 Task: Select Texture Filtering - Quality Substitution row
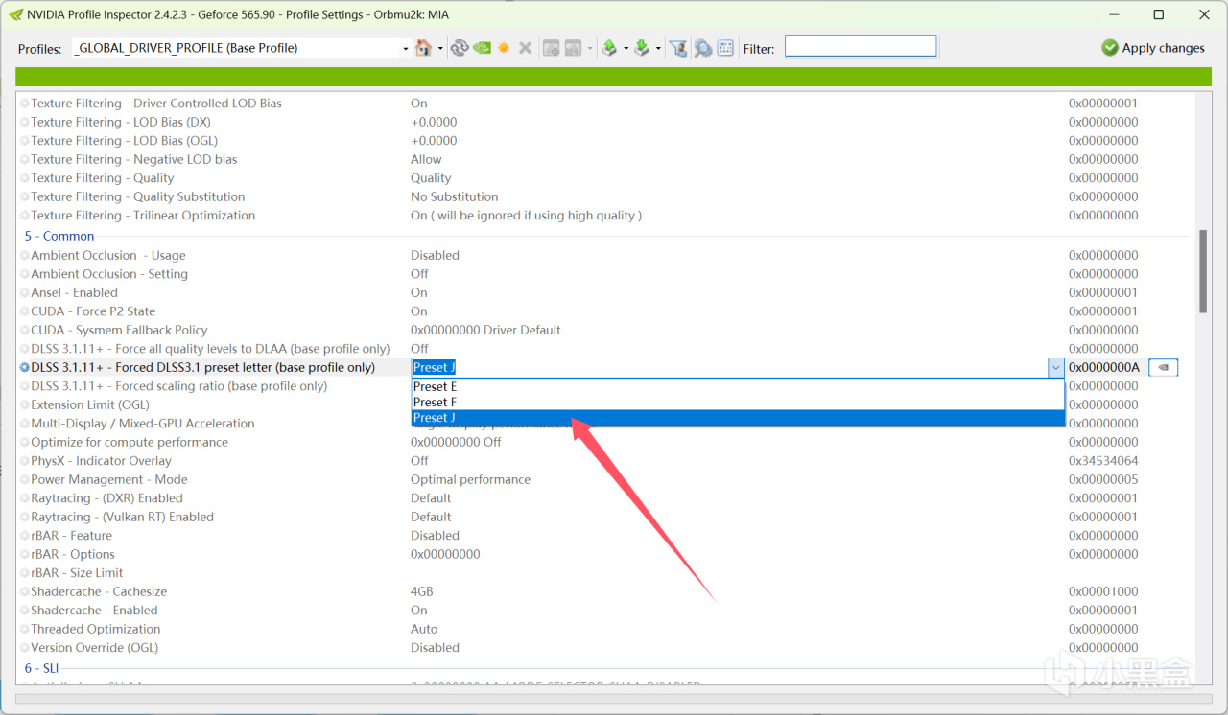(138, 196)
